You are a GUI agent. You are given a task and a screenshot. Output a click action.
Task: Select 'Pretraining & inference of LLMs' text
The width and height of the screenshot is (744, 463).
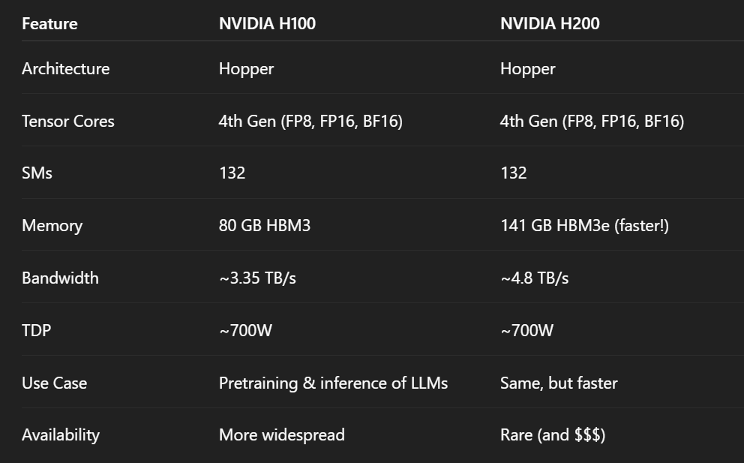(x=333, y=383)
